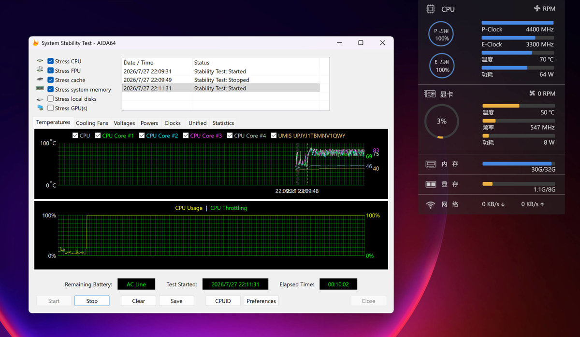Switch to the Temperatures tab
The width and height of the screenshot is (580, 337).
click(53, 122)
